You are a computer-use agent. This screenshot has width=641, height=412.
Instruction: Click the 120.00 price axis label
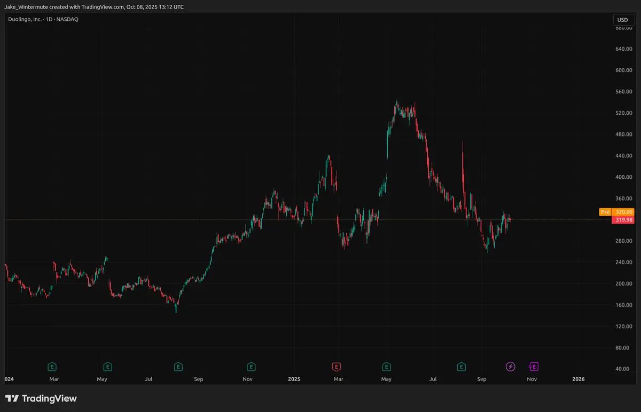coord(623,327)
